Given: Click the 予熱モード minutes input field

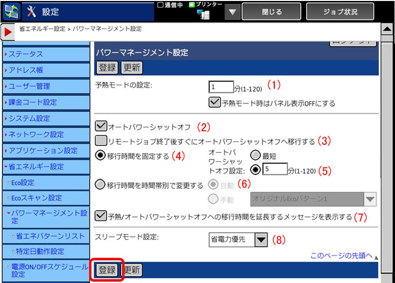Looking at the screenshot, I should pyautogui.click(x=221, y=87).
